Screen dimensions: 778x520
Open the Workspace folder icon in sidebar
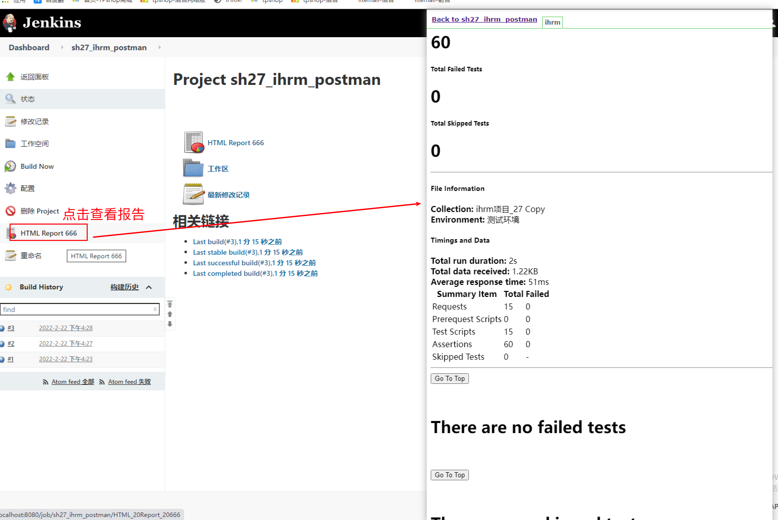click(10, 144)
